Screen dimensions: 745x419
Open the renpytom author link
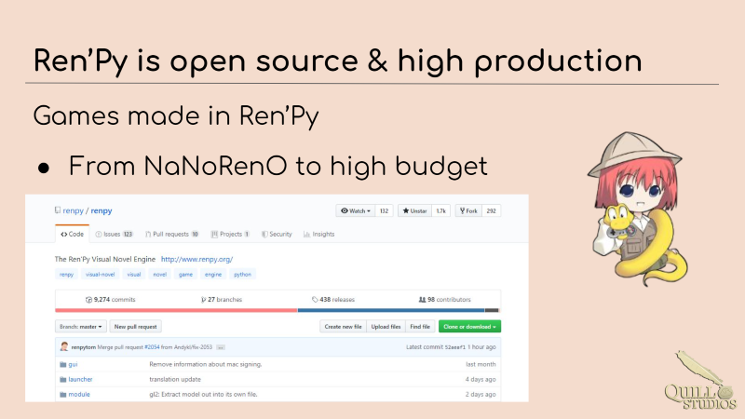point(84,347)
